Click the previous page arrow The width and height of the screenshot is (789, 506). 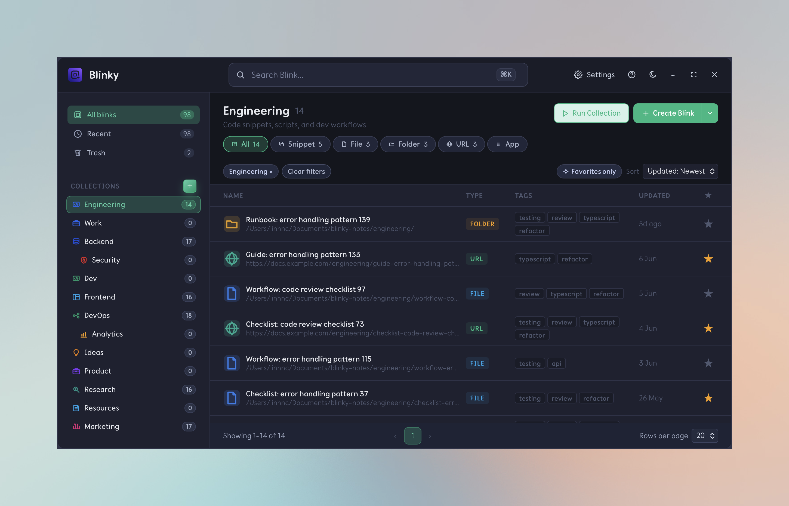pyautogui.click(x=395, y=436)
